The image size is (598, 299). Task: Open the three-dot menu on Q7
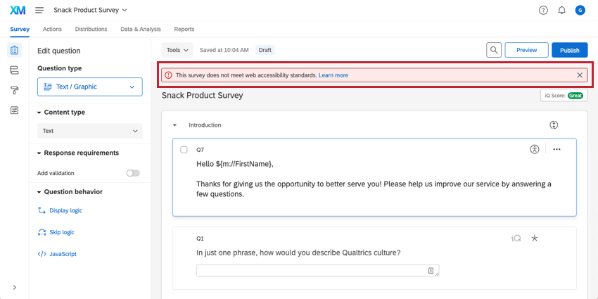pyautogui.click(x=556, y=149)
